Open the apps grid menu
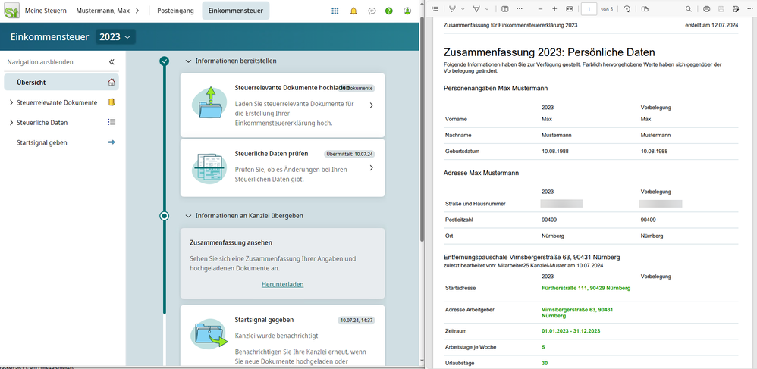Image resolution: width=757 pixels, height=369 pixels. click(x=335, y=11)
